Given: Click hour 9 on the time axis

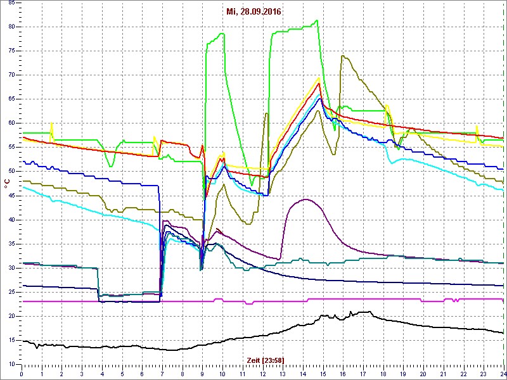Looking at the screenshot, I should (x=202, y=374).
